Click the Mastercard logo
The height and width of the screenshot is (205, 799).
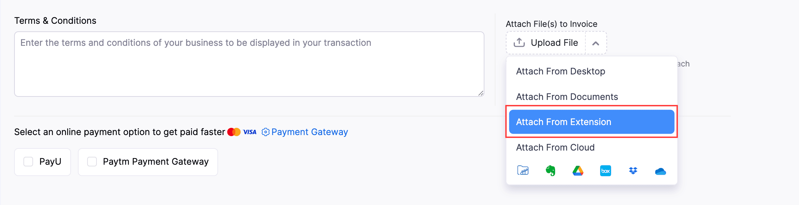coord(234,132)
